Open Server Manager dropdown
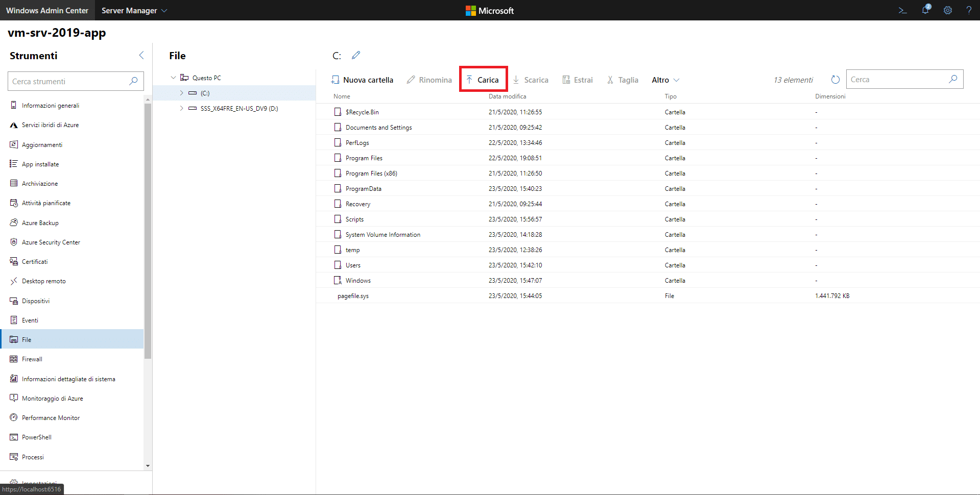This screenshot has height=495, width=980. point(134,10)
